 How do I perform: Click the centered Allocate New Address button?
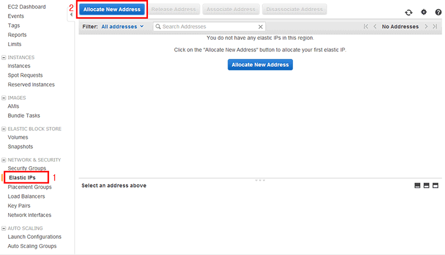click(260, 65)
